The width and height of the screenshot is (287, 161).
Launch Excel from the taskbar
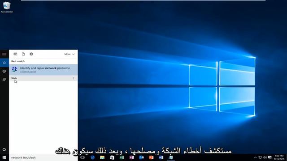pyautogui.click(x=122, y=157)
